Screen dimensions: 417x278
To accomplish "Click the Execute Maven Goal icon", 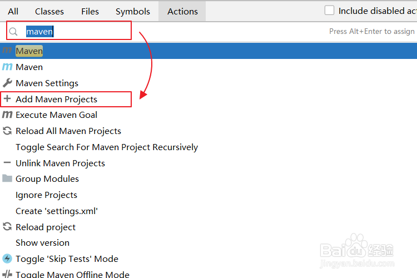I will [x=7, y=115].
